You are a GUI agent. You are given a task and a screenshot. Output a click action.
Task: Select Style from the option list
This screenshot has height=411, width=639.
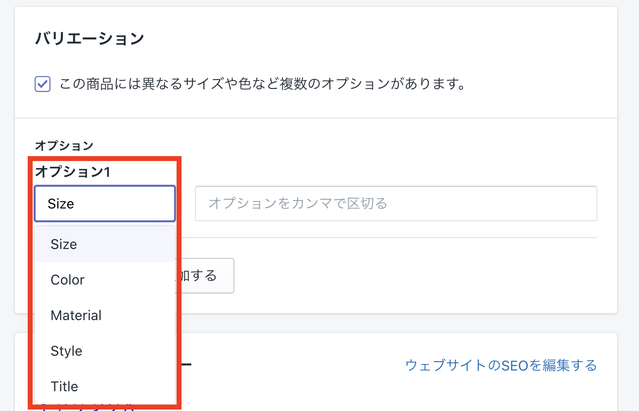pos(66,351)
